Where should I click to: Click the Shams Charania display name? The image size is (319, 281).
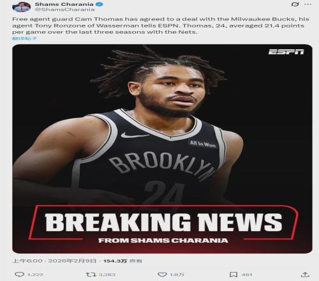click(64, 4)
